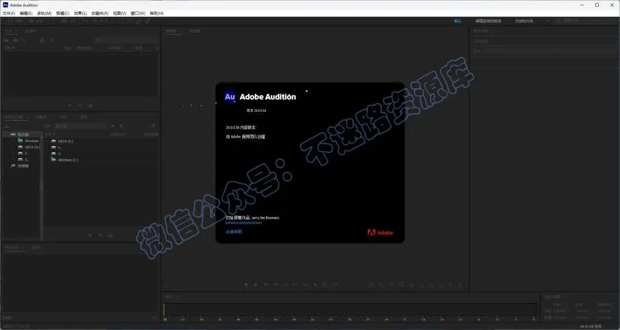Open the 剪辑(C) menu
The image size is (620, 330).
tap(63, 13)
